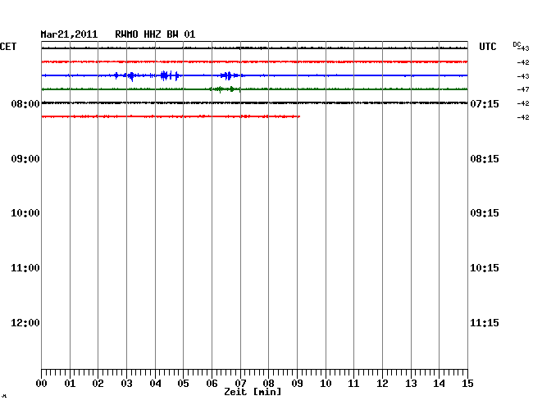533x405 pixels.
Task: Click minute tick label 09
Action: pos(298,384)
